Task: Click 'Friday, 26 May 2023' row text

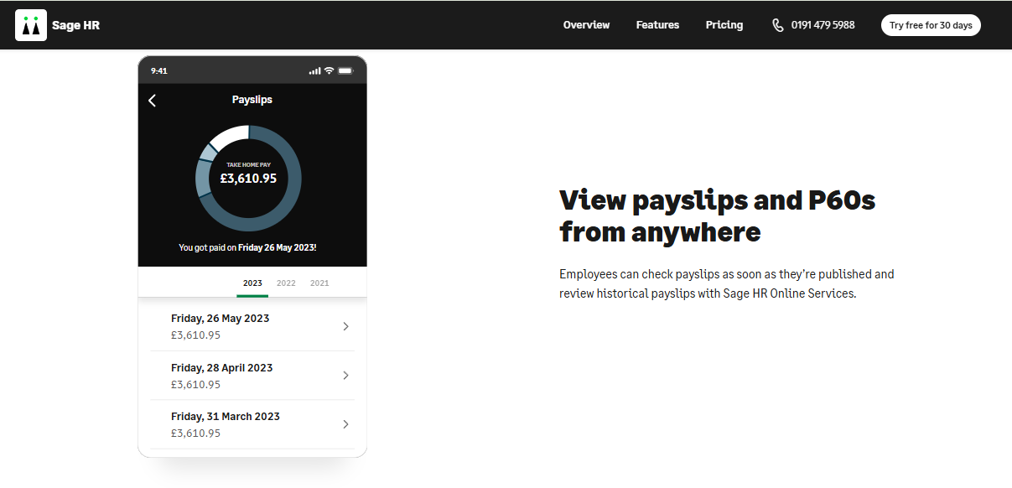Action: pyautogui.click(x=220, y=319)
